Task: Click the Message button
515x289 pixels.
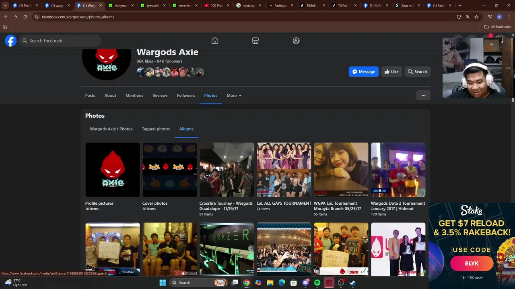Action: pyautogui.click(x=364, y=71)
